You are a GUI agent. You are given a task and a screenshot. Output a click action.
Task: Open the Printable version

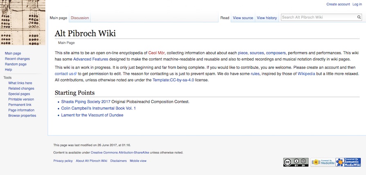(x=21, y=99)
